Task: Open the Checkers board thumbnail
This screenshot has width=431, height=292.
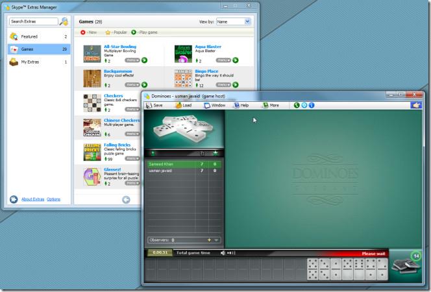Action: (x=92, y=103)
